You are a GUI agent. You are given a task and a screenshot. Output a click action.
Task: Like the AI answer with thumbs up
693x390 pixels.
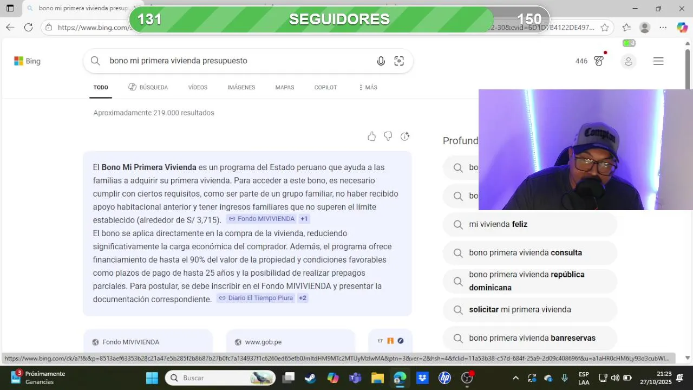[x=371, y=136]
